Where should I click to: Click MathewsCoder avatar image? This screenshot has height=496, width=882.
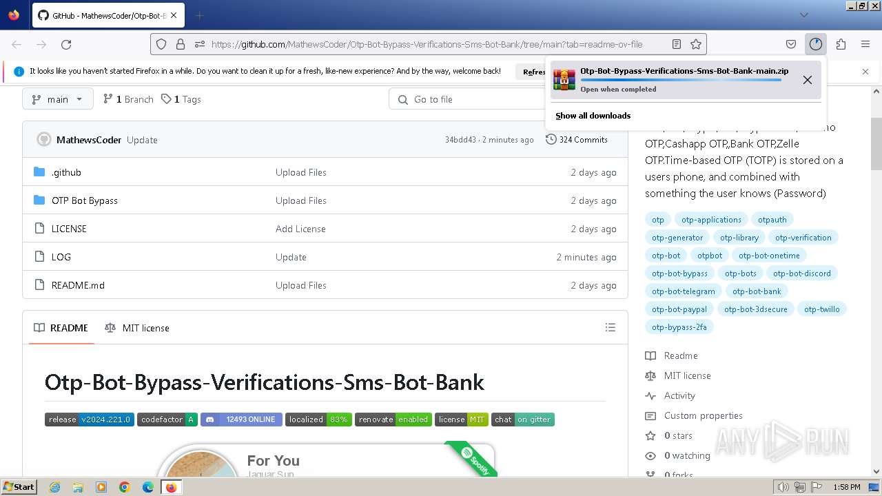coord(43,139)
